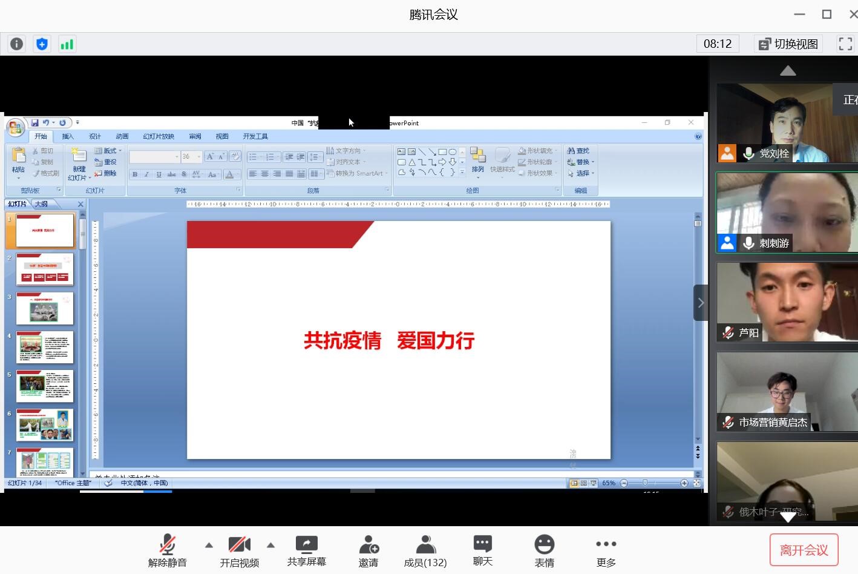
Task: Open the 表情 emoji reactions
Action: [544, 550]
